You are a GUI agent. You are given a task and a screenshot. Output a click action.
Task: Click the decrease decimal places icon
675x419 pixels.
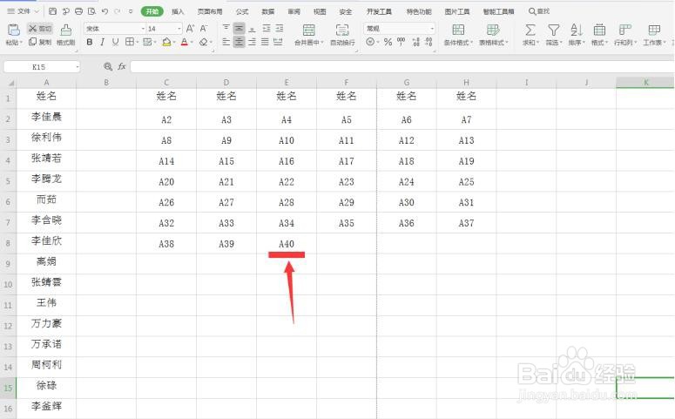coord(429,42)
